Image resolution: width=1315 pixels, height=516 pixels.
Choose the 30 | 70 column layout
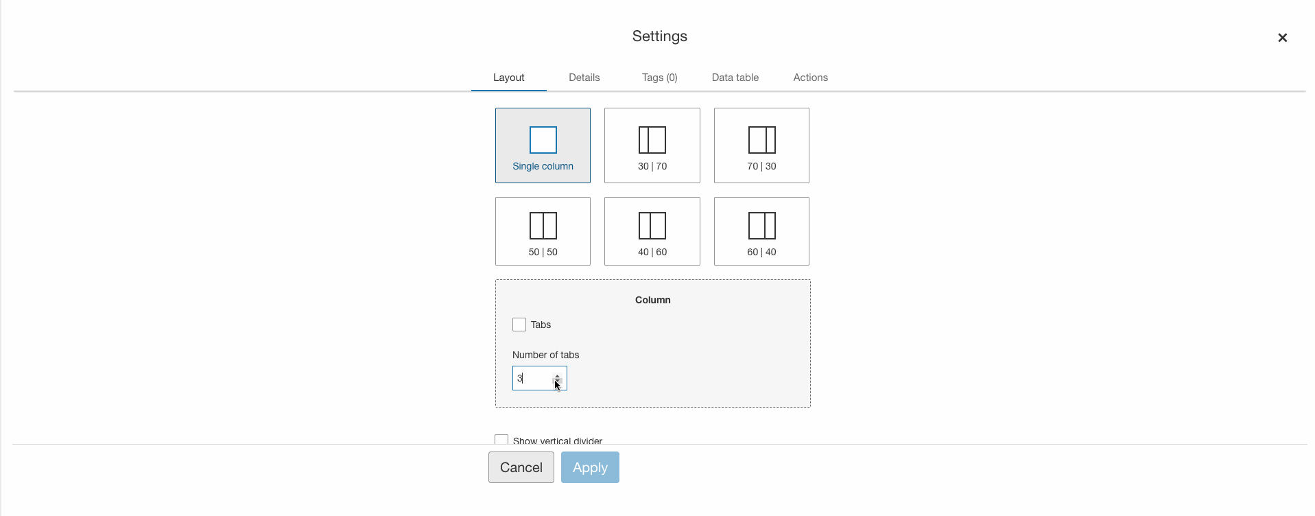(652, 145)
